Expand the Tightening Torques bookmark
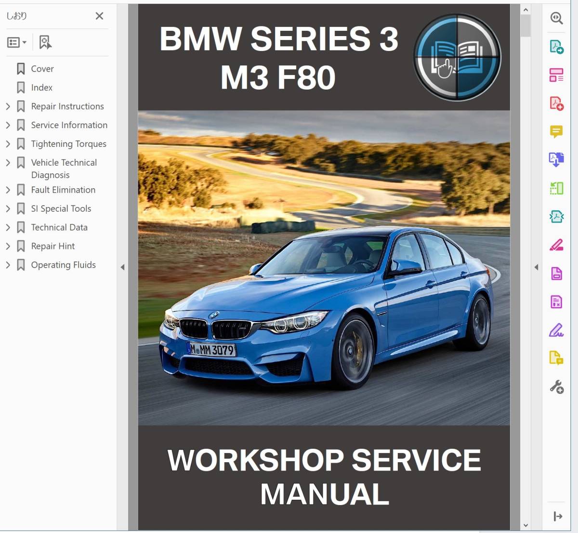This screenshot has width=578, height=533. [x=8, y=144]
